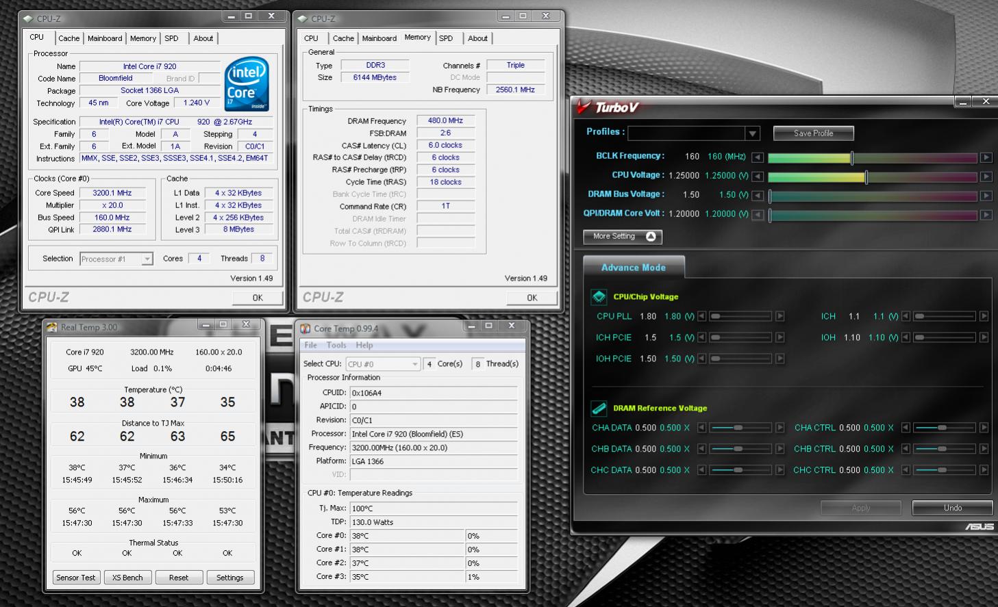Adjust the CPU PLL voltage slider

coord(740,316)
